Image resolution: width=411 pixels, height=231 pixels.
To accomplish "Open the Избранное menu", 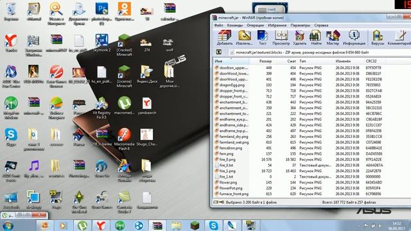I will point(277,26).
